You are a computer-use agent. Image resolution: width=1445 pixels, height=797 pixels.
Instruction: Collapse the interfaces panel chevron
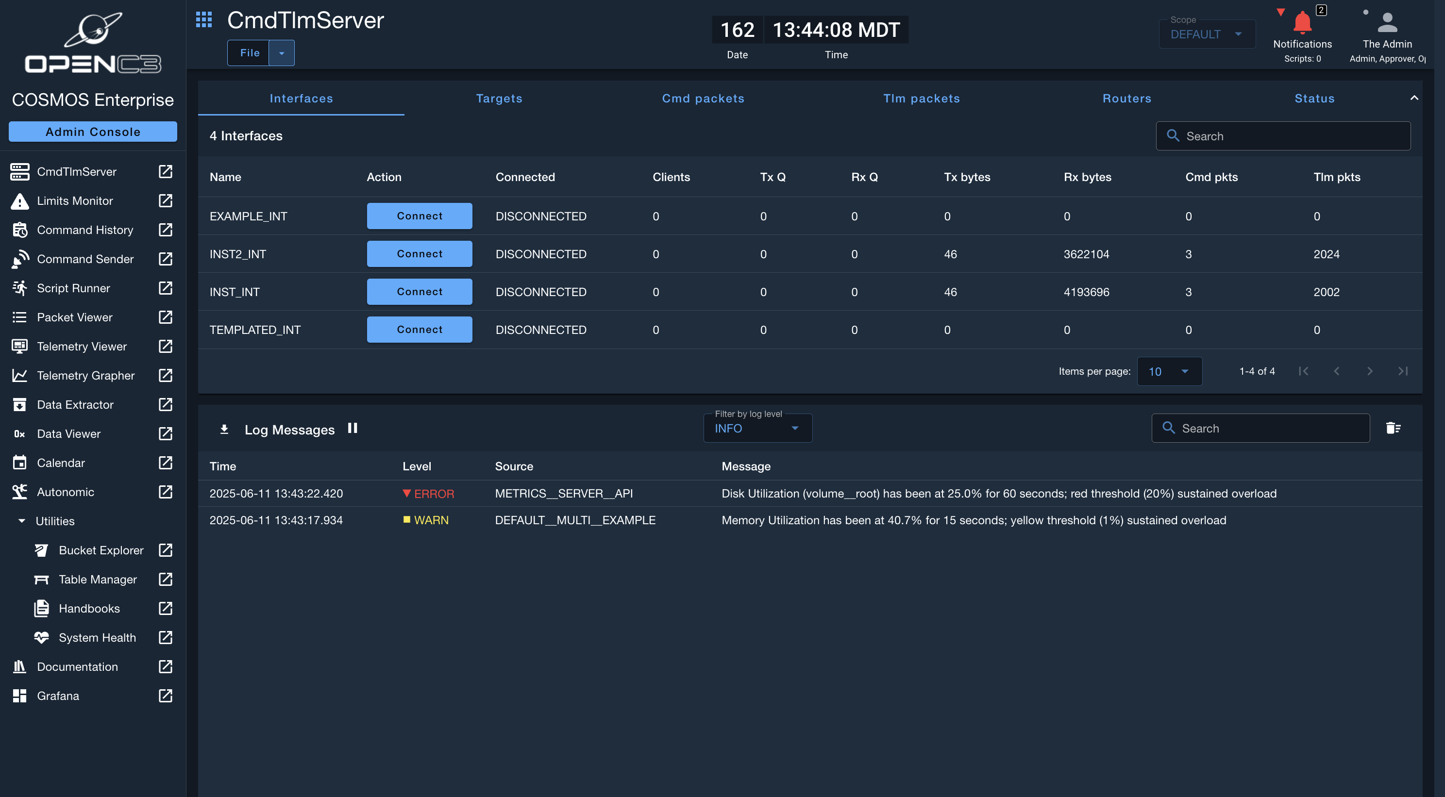point(1414,98)
